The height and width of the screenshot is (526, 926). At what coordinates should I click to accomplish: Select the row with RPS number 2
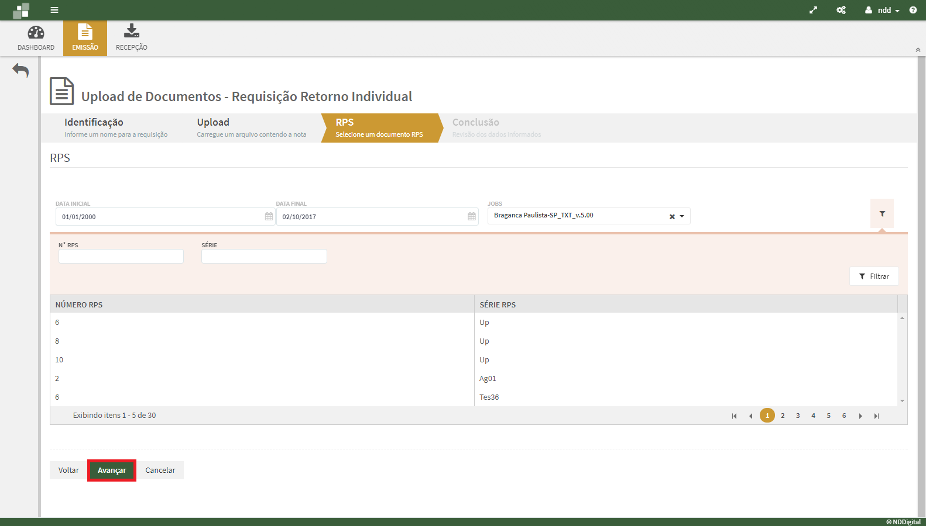point(474,379)
